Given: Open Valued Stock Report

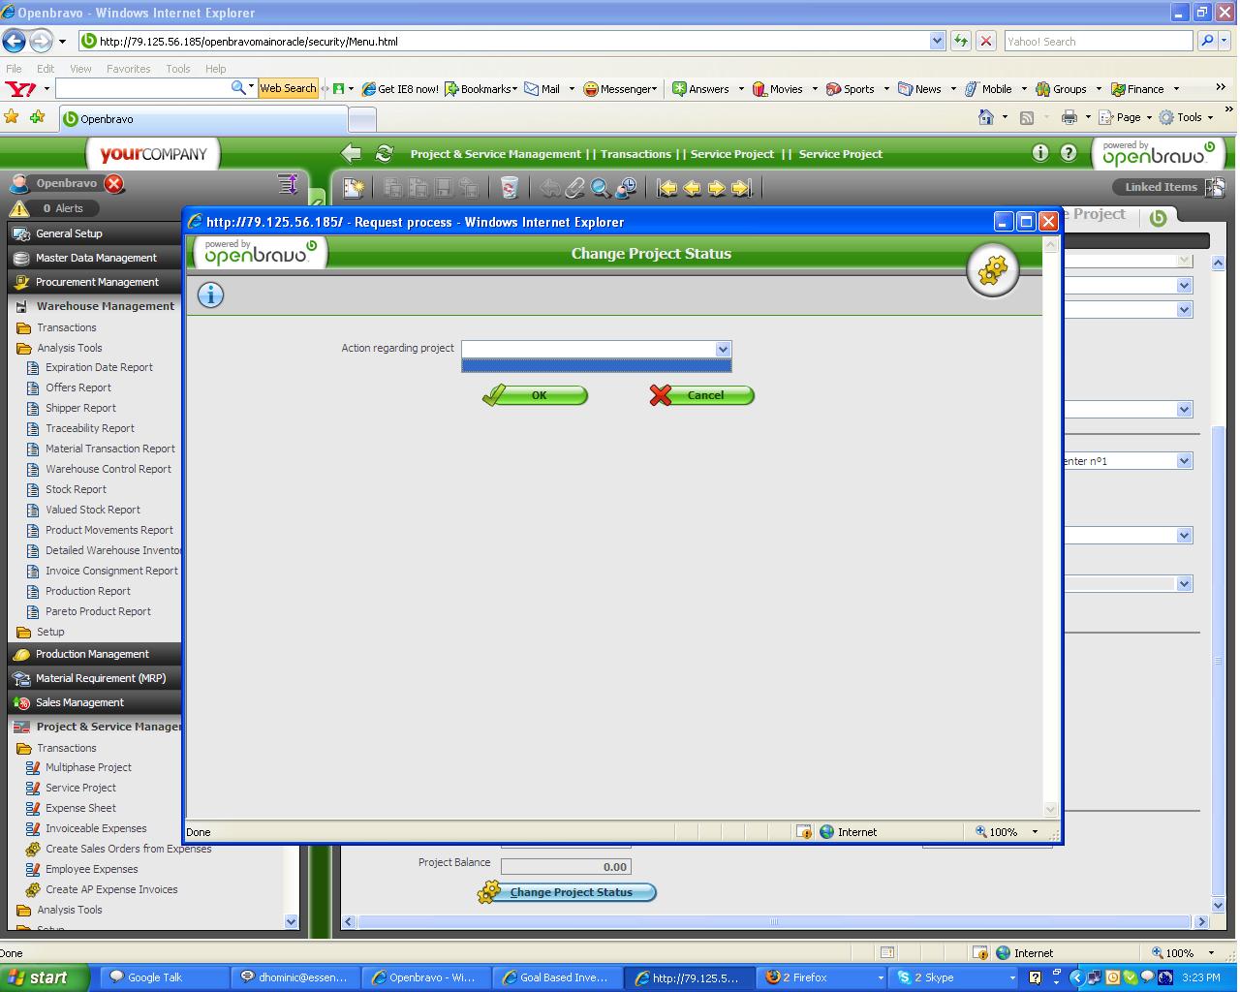Looking at the screenshot, I should click(x=93, y=510).
